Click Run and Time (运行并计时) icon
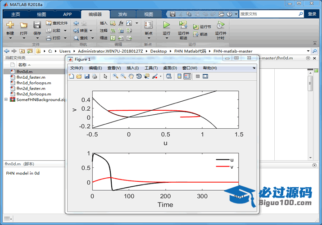The width and height of the screenshot is (322, 225). pyautogui.click(x=221, y=25)
